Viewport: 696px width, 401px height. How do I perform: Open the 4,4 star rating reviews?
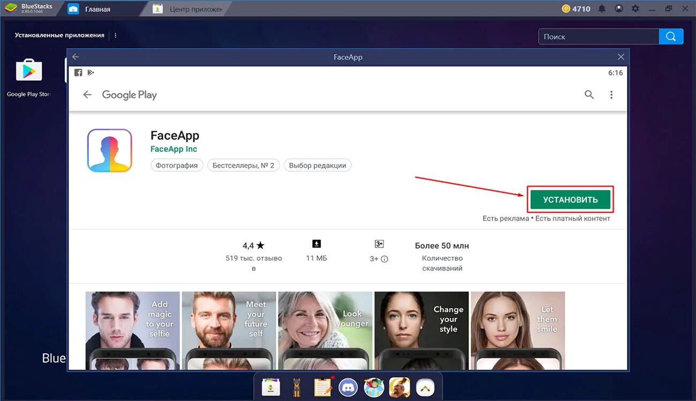[253, 245]
